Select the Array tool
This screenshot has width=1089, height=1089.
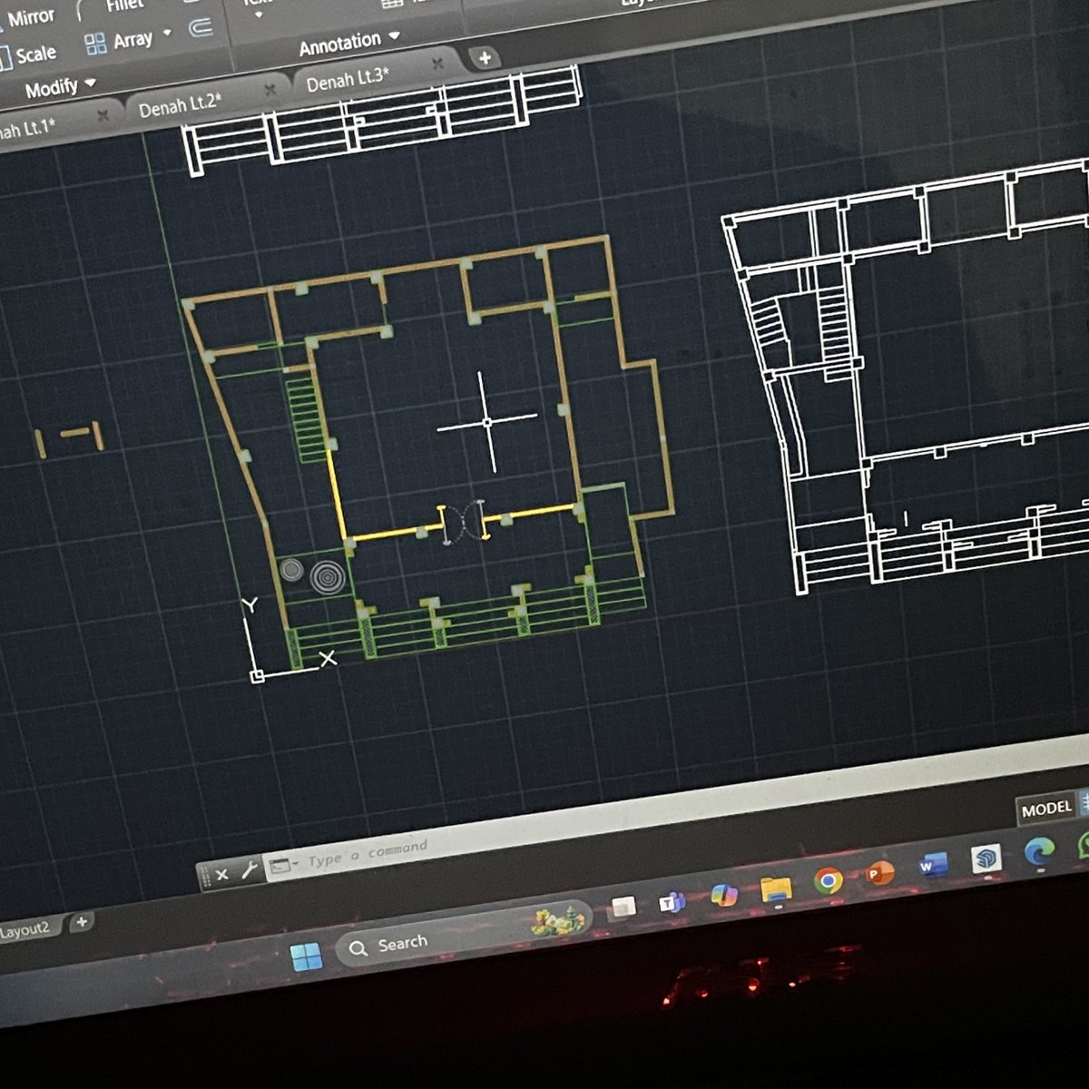119,41
